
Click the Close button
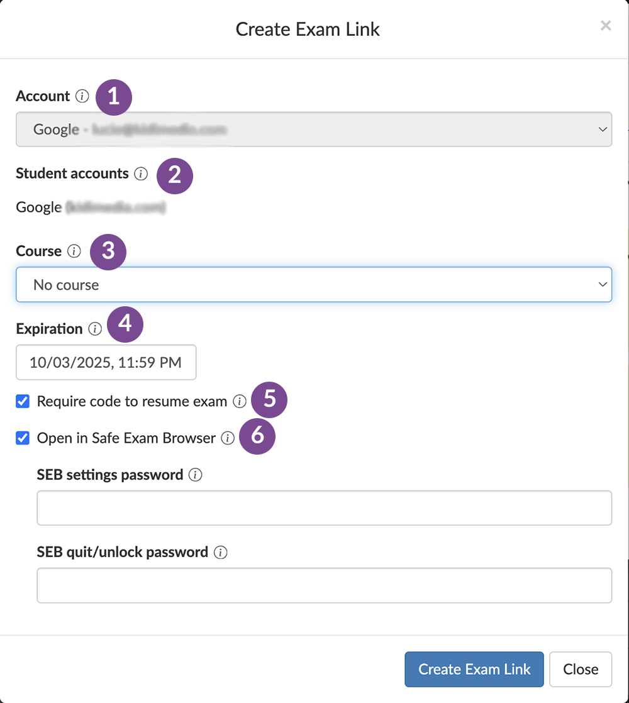[x=580, y=669]
